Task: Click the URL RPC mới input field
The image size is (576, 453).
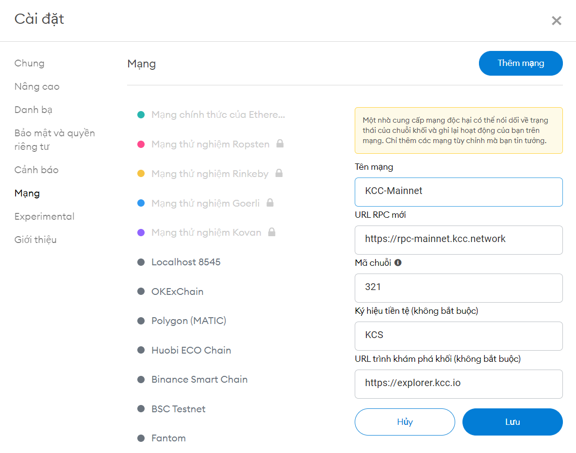Action: click(x=459, y=240)
